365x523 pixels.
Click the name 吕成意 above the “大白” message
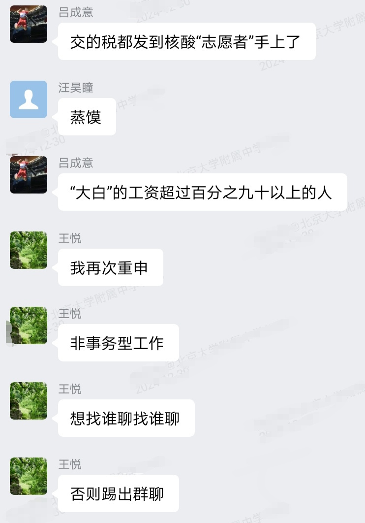[x=76, y=163]
